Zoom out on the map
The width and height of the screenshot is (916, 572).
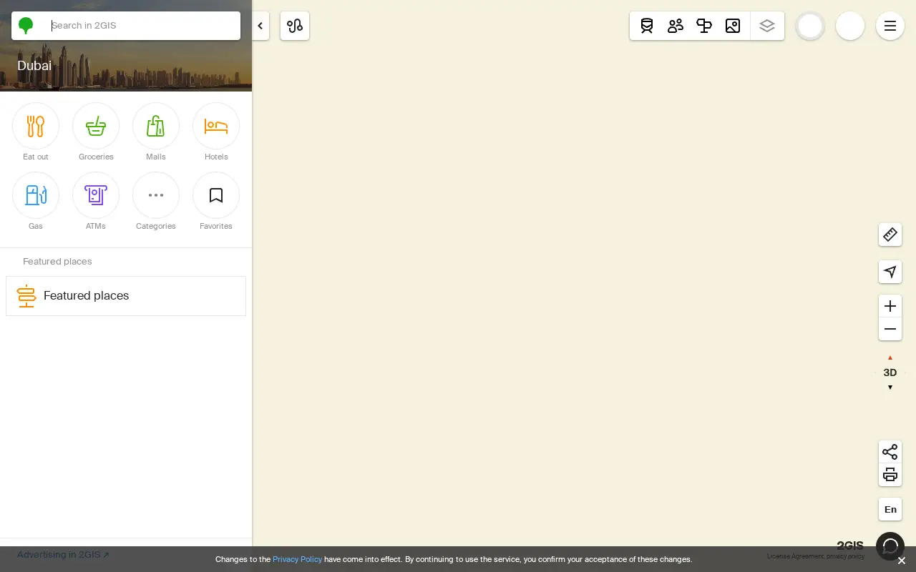pos(890,329)
